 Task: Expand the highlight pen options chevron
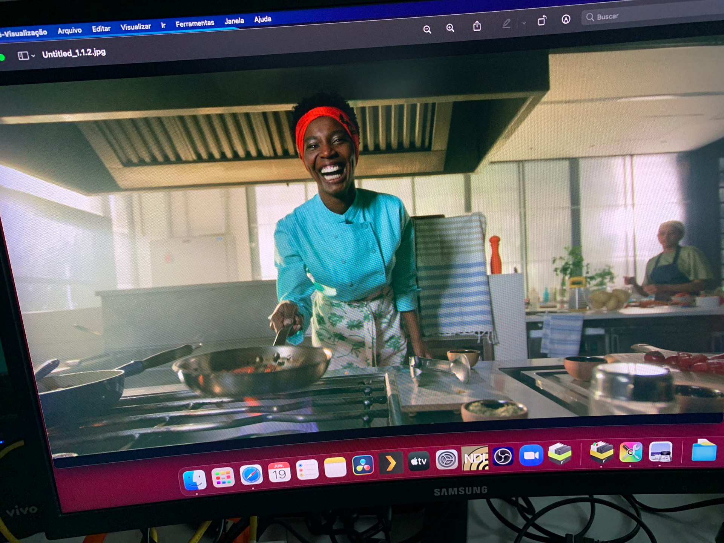point(524,23)
